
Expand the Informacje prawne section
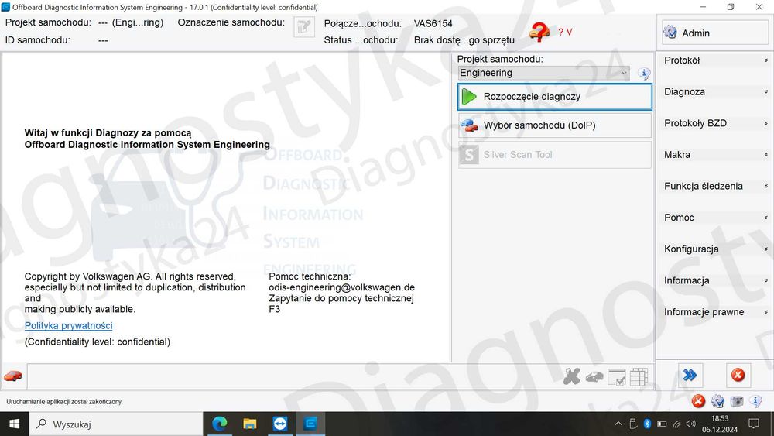714,312
